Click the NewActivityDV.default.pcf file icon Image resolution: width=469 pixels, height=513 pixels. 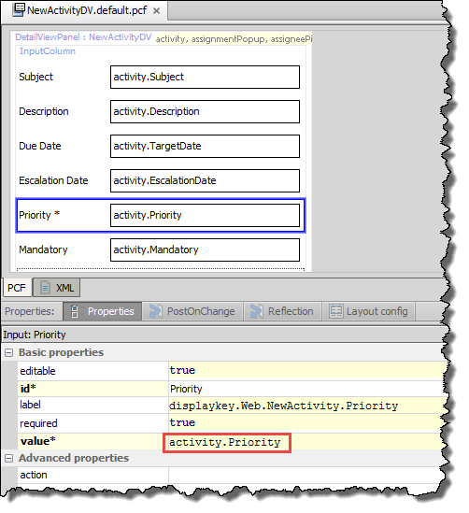pyautogui.click(x=19, y=10)
